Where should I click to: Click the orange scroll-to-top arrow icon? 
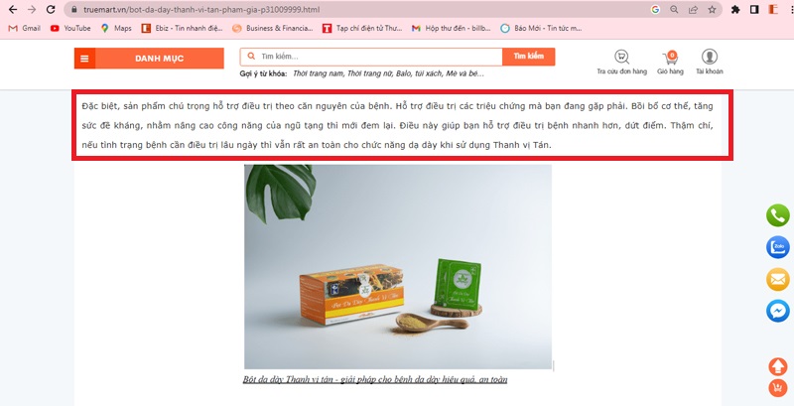(777, 366)
